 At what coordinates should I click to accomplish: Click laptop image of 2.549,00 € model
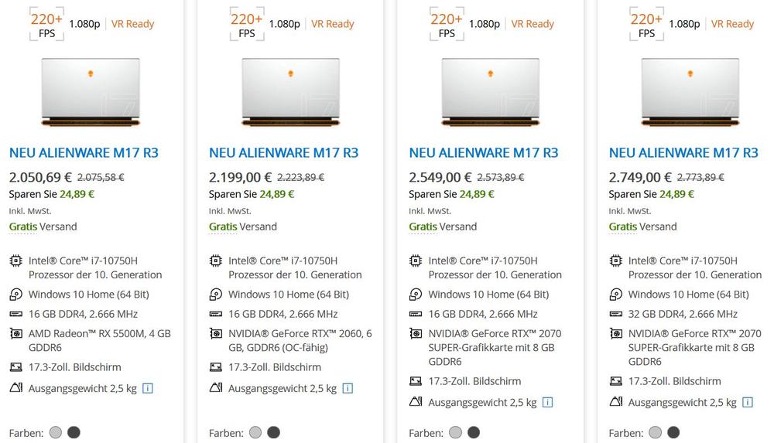click(491, 93)
